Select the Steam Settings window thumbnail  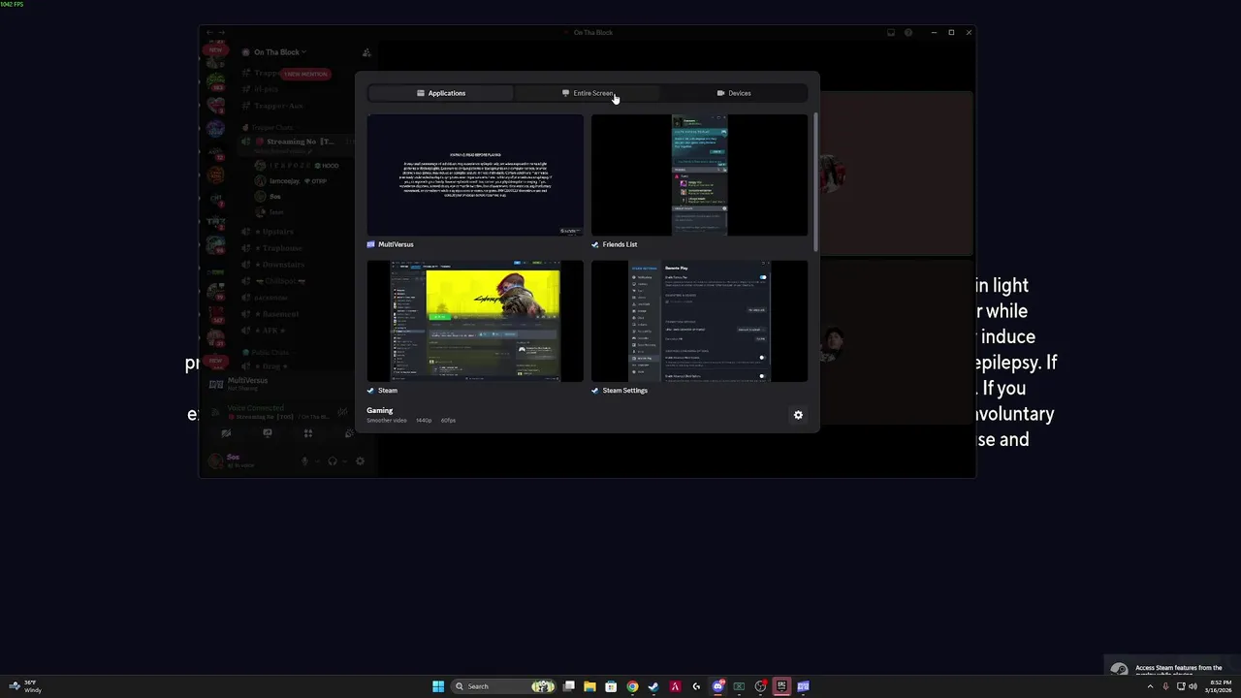[699, 320]
